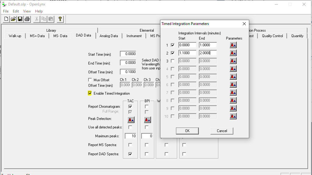Cancel the Timed Integration Parameters dialog
312x175 pixels.
pos(222,131)
